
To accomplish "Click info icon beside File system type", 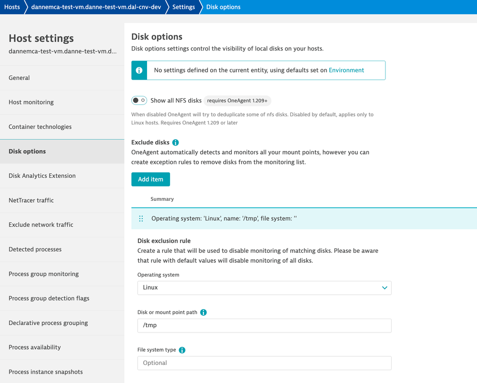I will pos(182,350).
